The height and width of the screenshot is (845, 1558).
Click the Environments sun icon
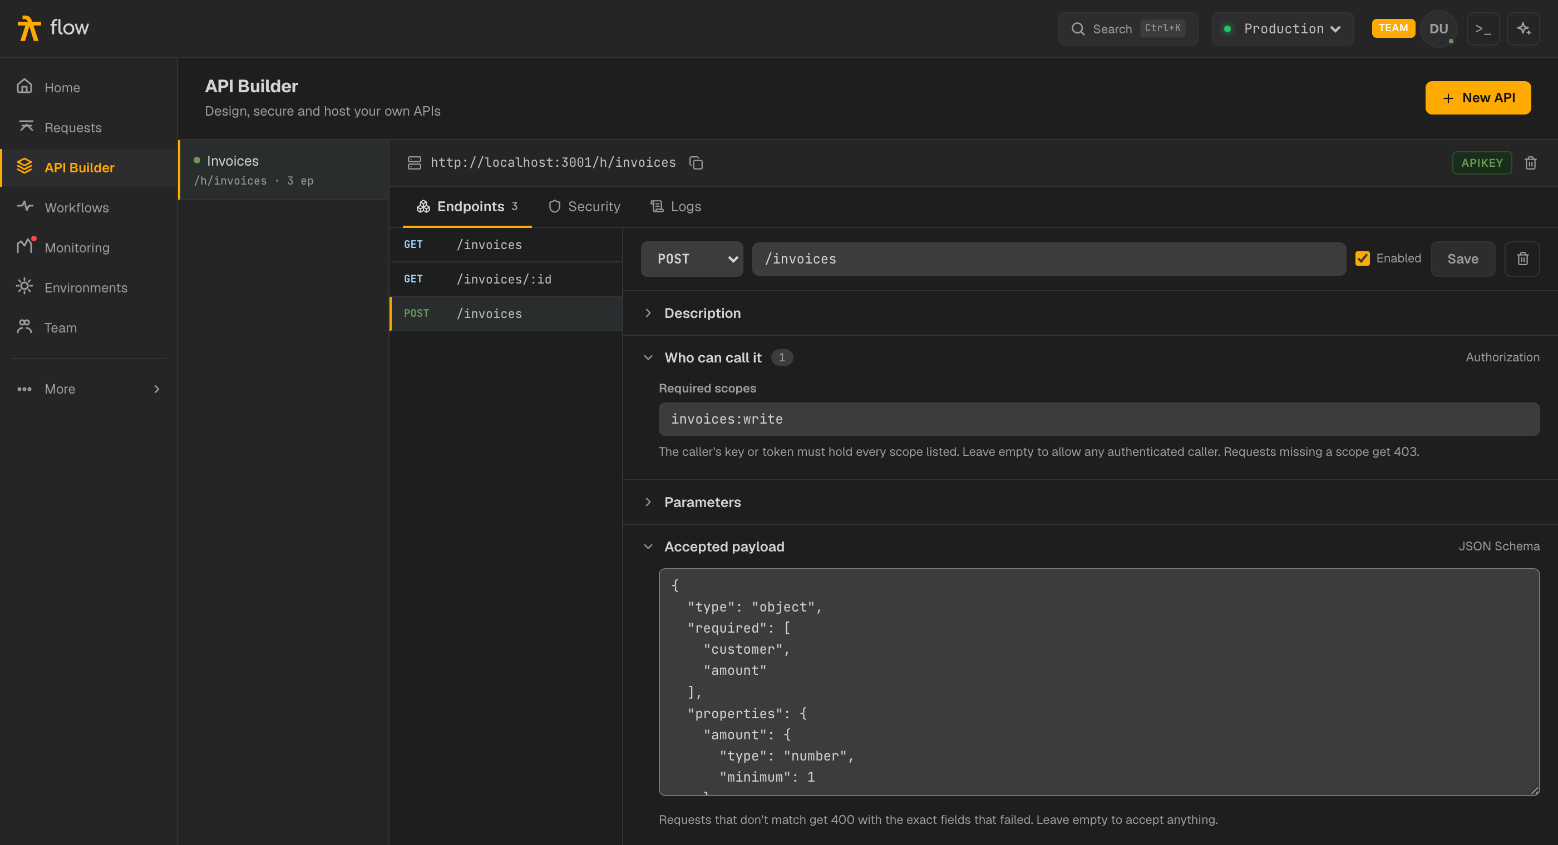[24, 286]
